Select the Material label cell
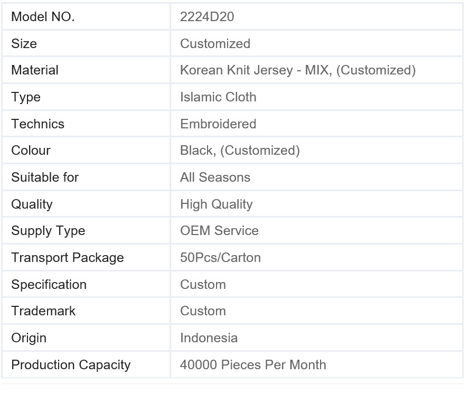Viewport: 470px width, 403px height. 86,70
